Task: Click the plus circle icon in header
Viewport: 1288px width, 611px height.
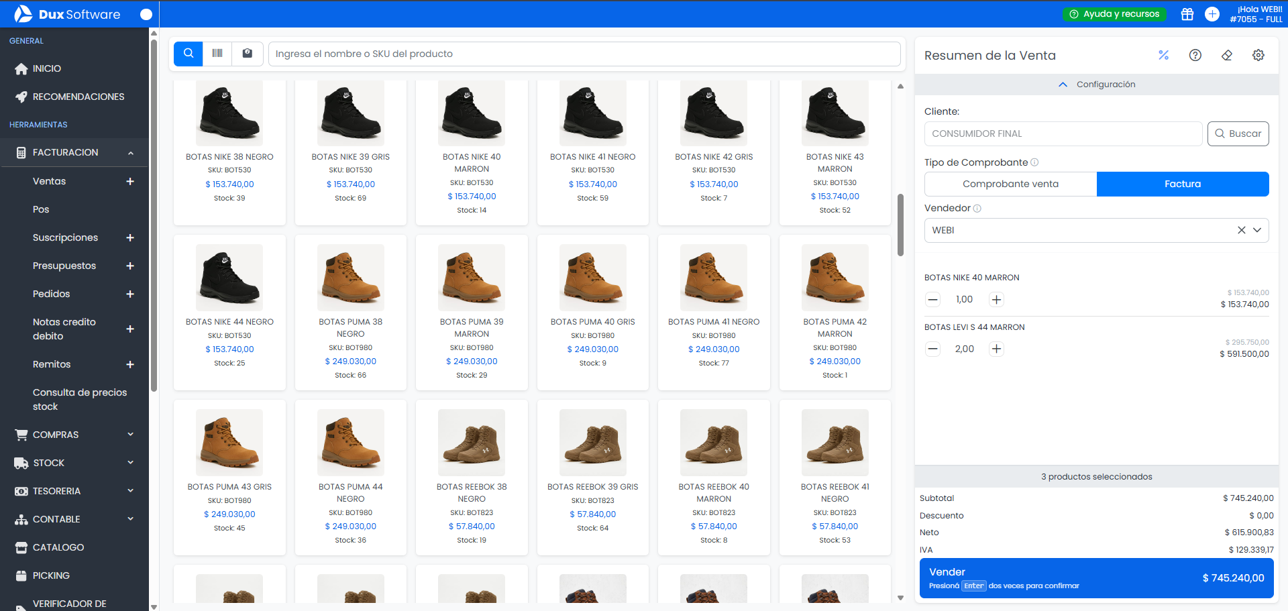Action: click(1212, 14)
